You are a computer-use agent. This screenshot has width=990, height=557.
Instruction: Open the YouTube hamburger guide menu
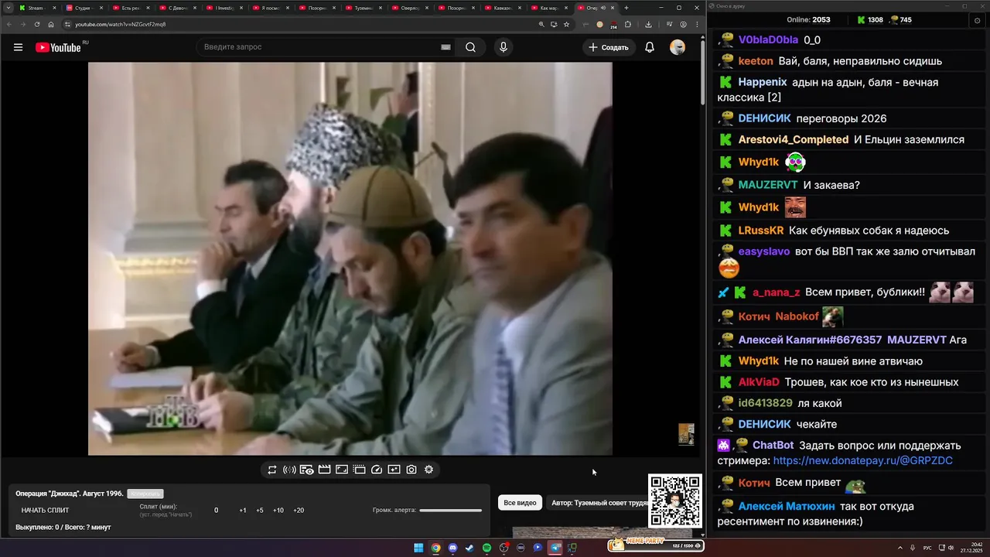click(x=18, y=47)
